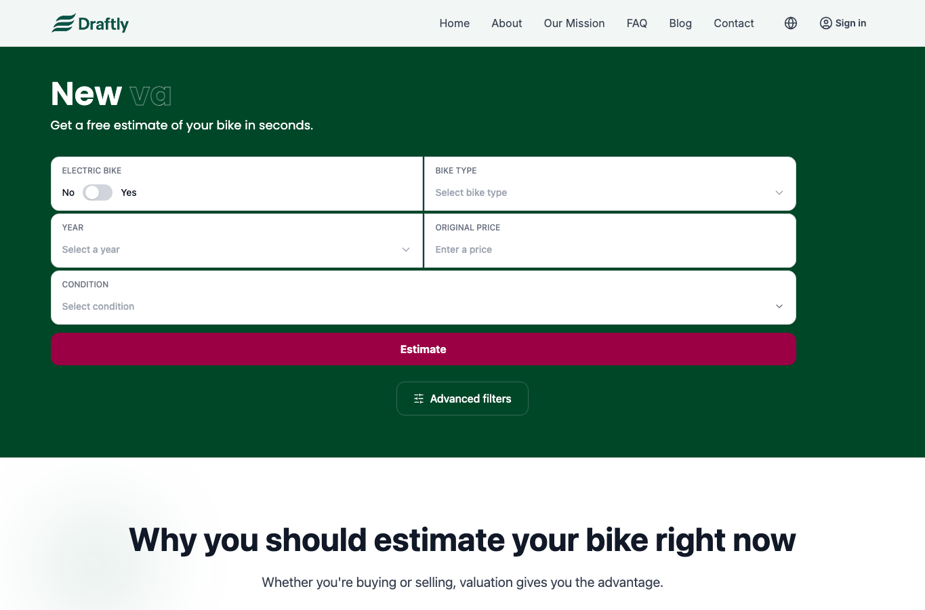Select the 'No' label for electric bike

(x=68, y=192)
